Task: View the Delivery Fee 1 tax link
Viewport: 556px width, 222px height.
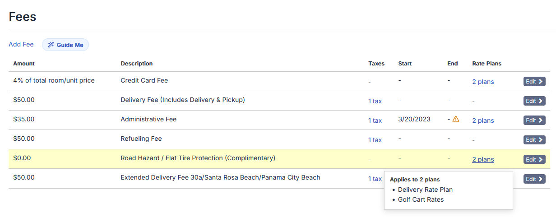Action: (x=375, y=101)
